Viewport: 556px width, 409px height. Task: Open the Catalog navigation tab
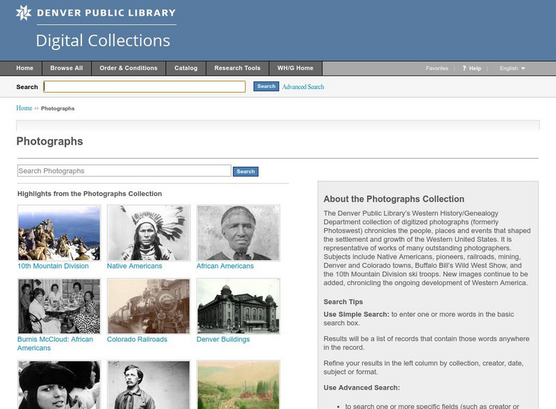click(186, 68)
